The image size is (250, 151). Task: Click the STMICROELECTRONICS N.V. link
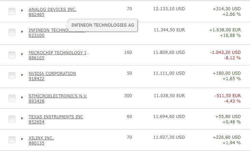(58, 96)
